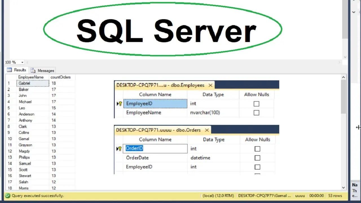Click the Results tab grid icon
This screenshot has width=361, height=203.
click(9, 70)
